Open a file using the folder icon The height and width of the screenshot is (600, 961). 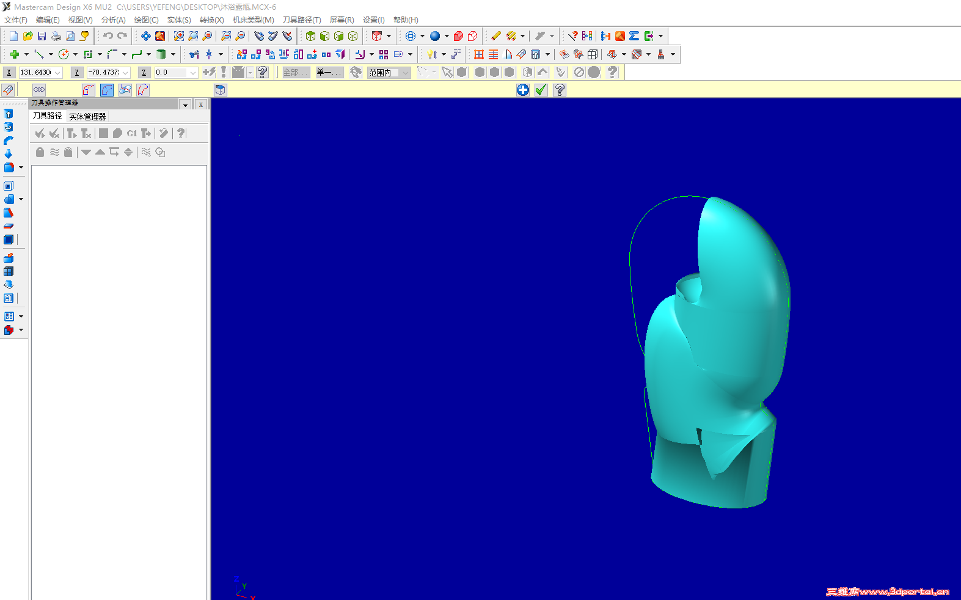click(28, 36)
